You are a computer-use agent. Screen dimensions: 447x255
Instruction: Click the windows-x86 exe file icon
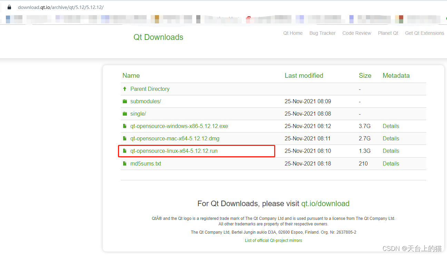click(125, 126)
